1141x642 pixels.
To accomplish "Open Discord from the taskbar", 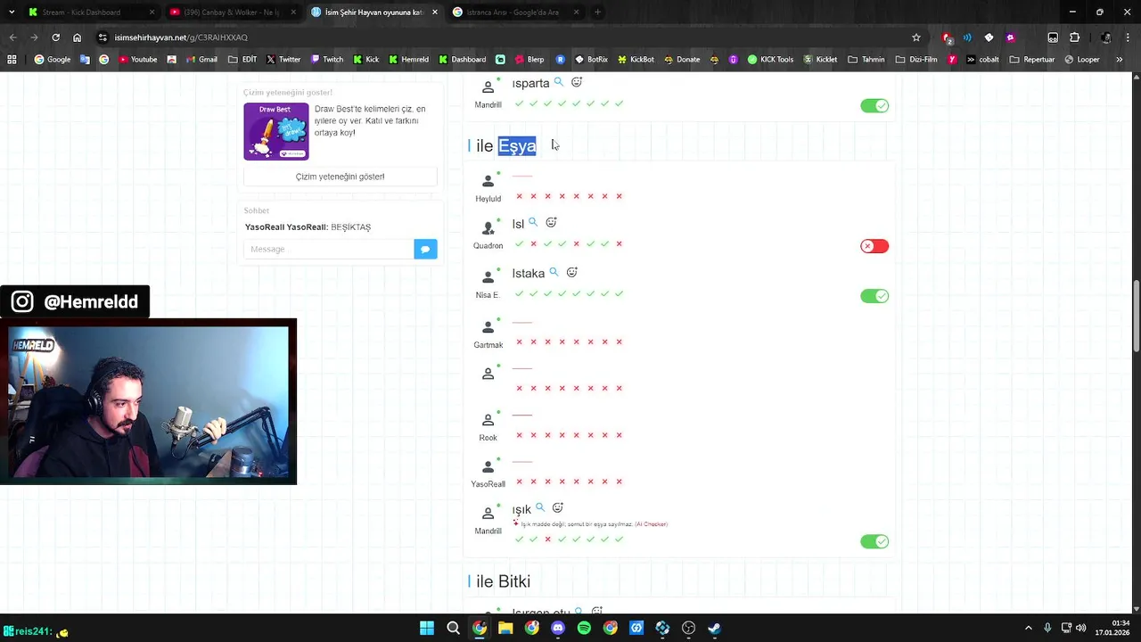I will (x=558, y=628).
